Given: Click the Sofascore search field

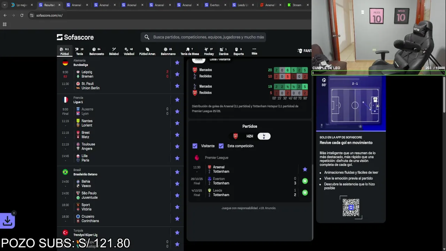Looking at the screenshot, I should click(x=203, y=37).
